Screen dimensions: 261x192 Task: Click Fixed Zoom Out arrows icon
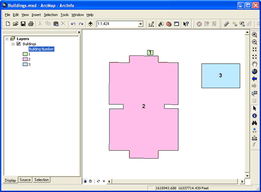(255, 57)
